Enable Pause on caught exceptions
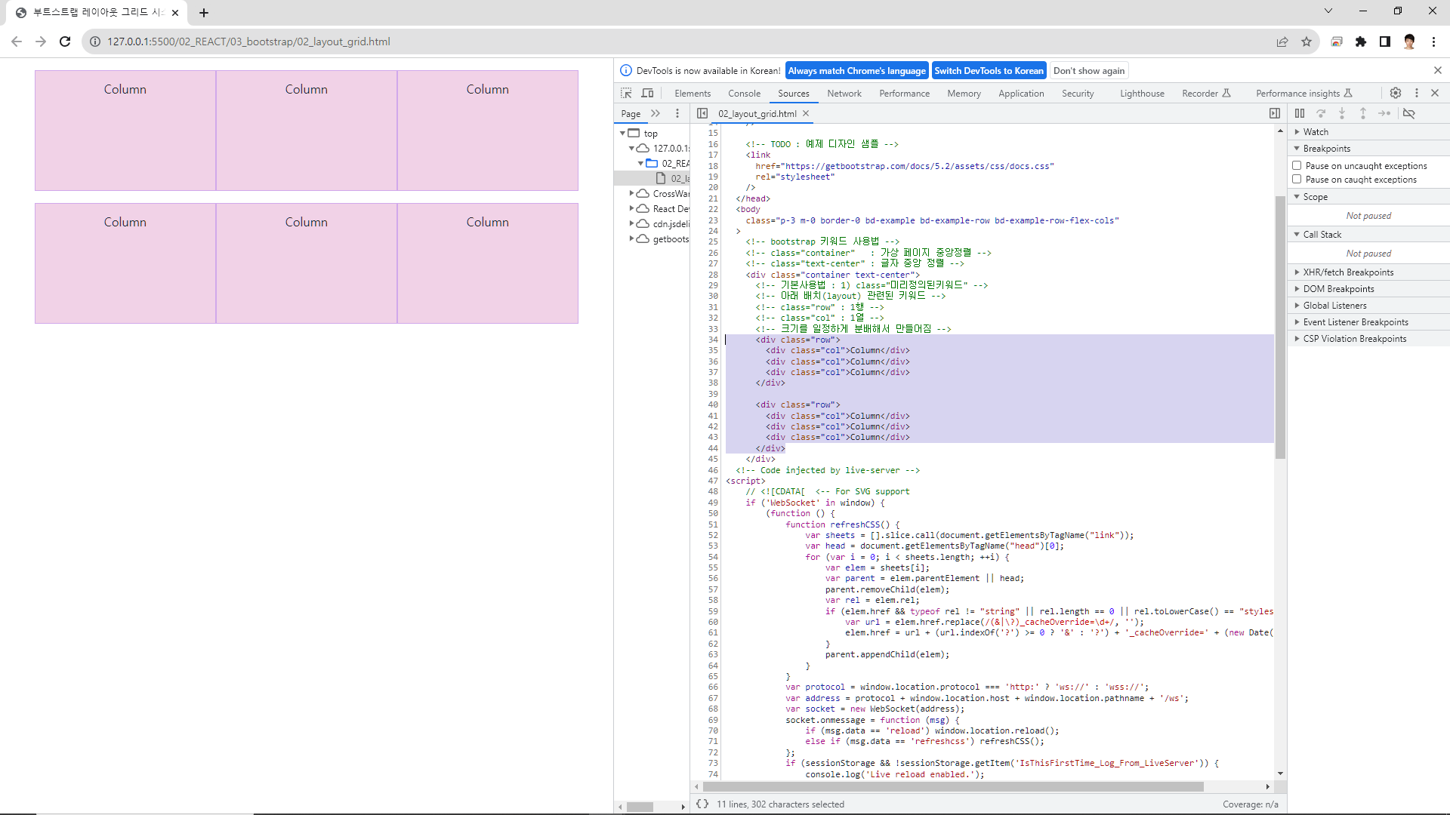1450x815 pixels. click(1297, 179)
